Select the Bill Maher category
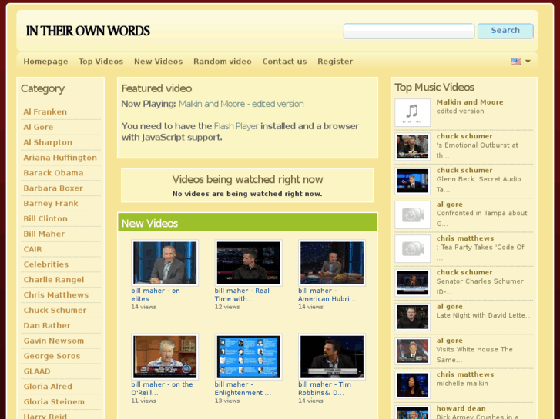The image size is (560, 419). coord(44,234)
